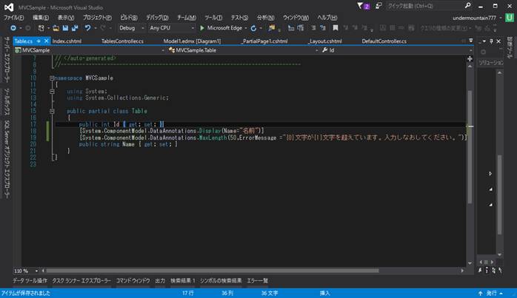517x298 pixels.
Task: Click the Undo arrow icon
Action: coord(87,27)
